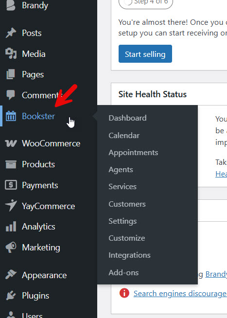Click the Products box icon

[11, 164]
